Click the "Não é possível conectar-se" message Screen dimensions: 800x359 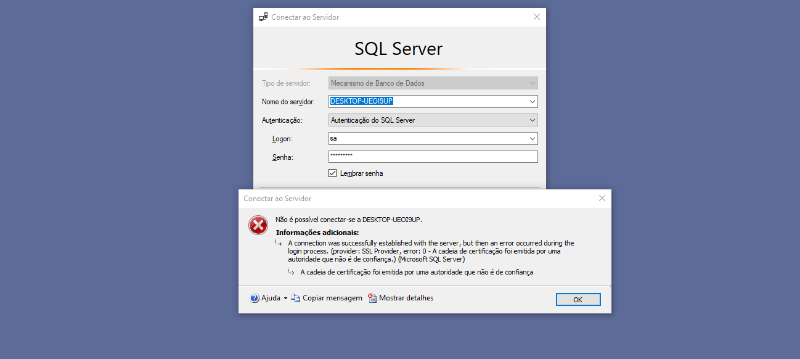(x=349, y=219)
